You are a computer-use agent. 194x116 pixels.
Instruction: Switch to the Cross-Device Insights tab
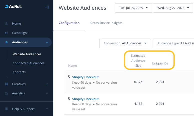click(106, 23)
